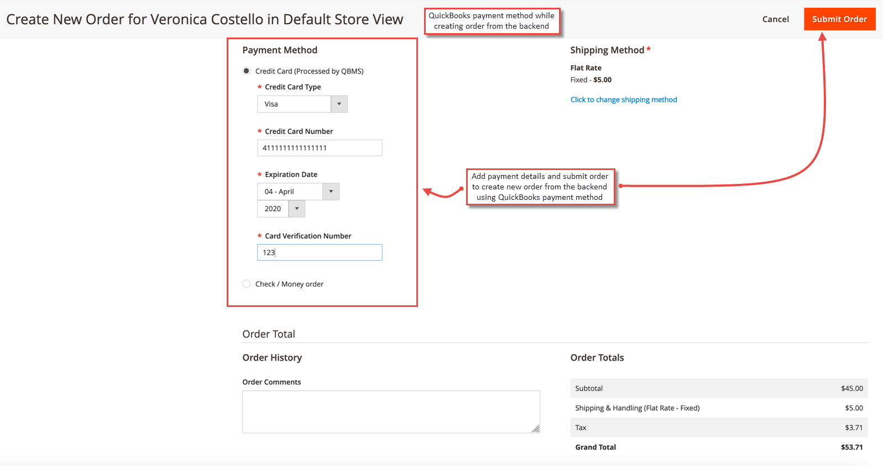Open the Credit Card Type dropdown showing Visa
Image resolution: width=883 pixels, height=466 pixels.
(302, 104)
